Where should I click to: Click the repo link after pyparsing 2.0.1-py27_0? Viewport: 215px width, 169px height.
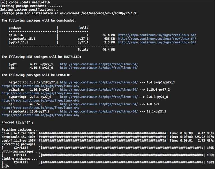point(99,97)
